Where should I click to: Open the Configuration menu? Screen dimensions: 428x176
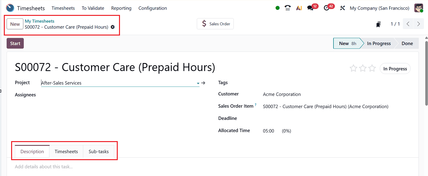pos(153,8)
